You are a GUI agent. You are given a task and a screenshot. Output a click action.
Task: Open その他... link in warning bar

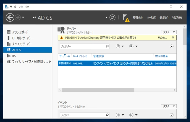coord(162,38)
